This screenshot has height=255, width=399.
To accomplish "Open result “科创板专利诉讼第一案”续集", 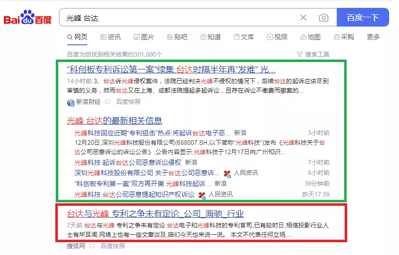I will point(171,69).
